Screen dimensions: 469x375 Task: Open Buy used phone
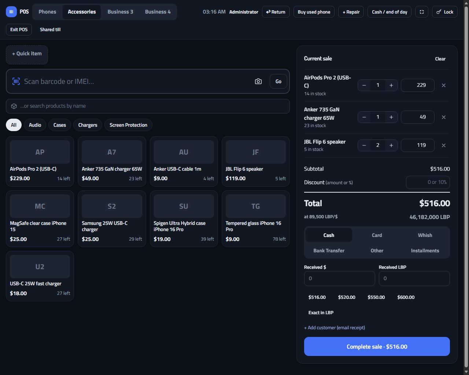[314, 12]
